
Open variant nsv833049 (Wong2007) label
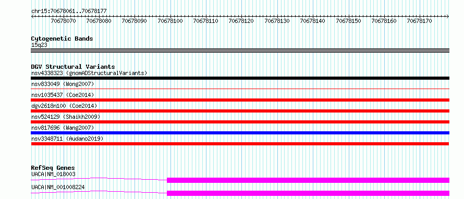63,84
